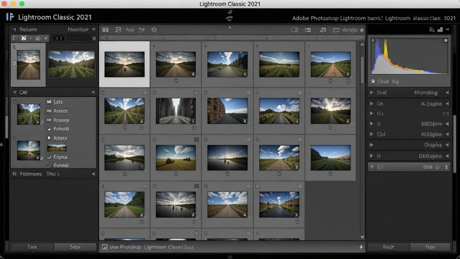Click the Lightroom logo icon in the header
Image resolution: width=460 pixels, height=259 pixels.
(10, 17)
